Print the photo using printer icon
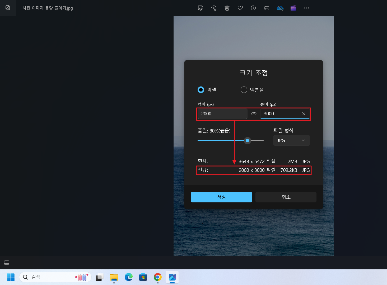Image resolution: width=387 pixels, height=285 pixels. 267,8
